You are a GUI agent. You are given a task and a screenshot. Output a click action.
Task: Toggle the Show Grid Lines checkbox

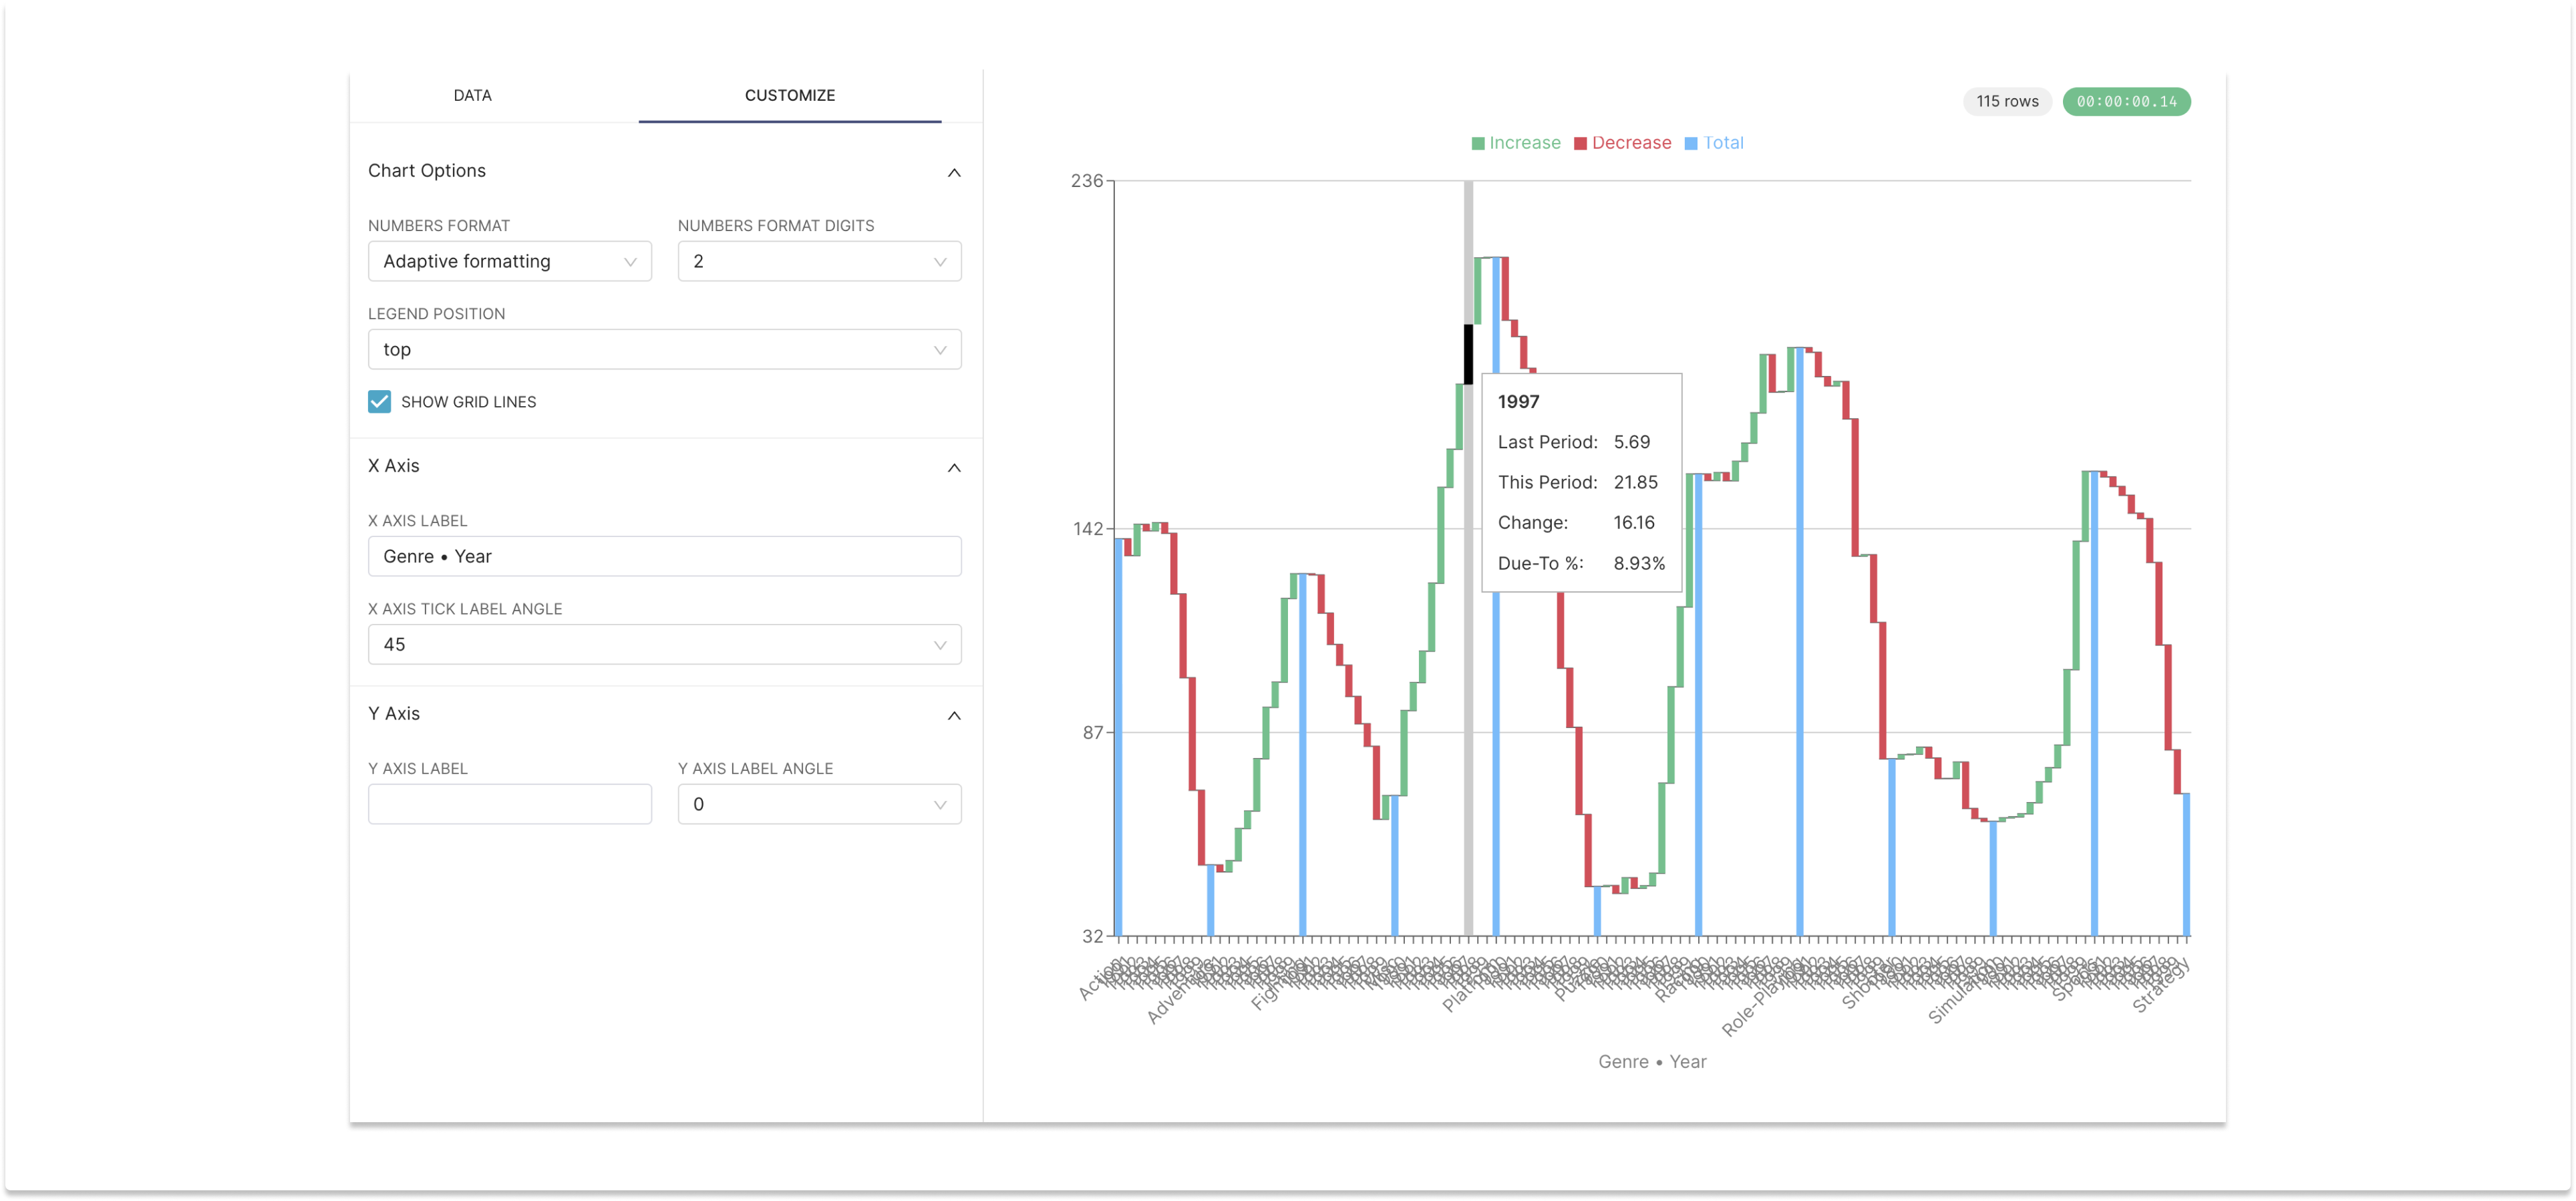pyautogui.click(x=379, y=401)
